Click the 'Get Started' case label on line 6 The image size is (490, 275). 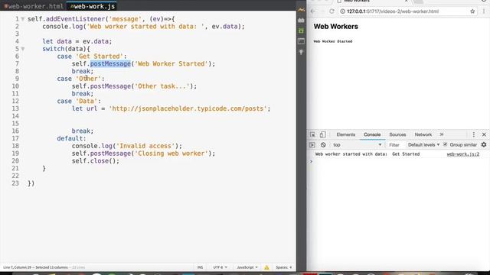point(99,57)
